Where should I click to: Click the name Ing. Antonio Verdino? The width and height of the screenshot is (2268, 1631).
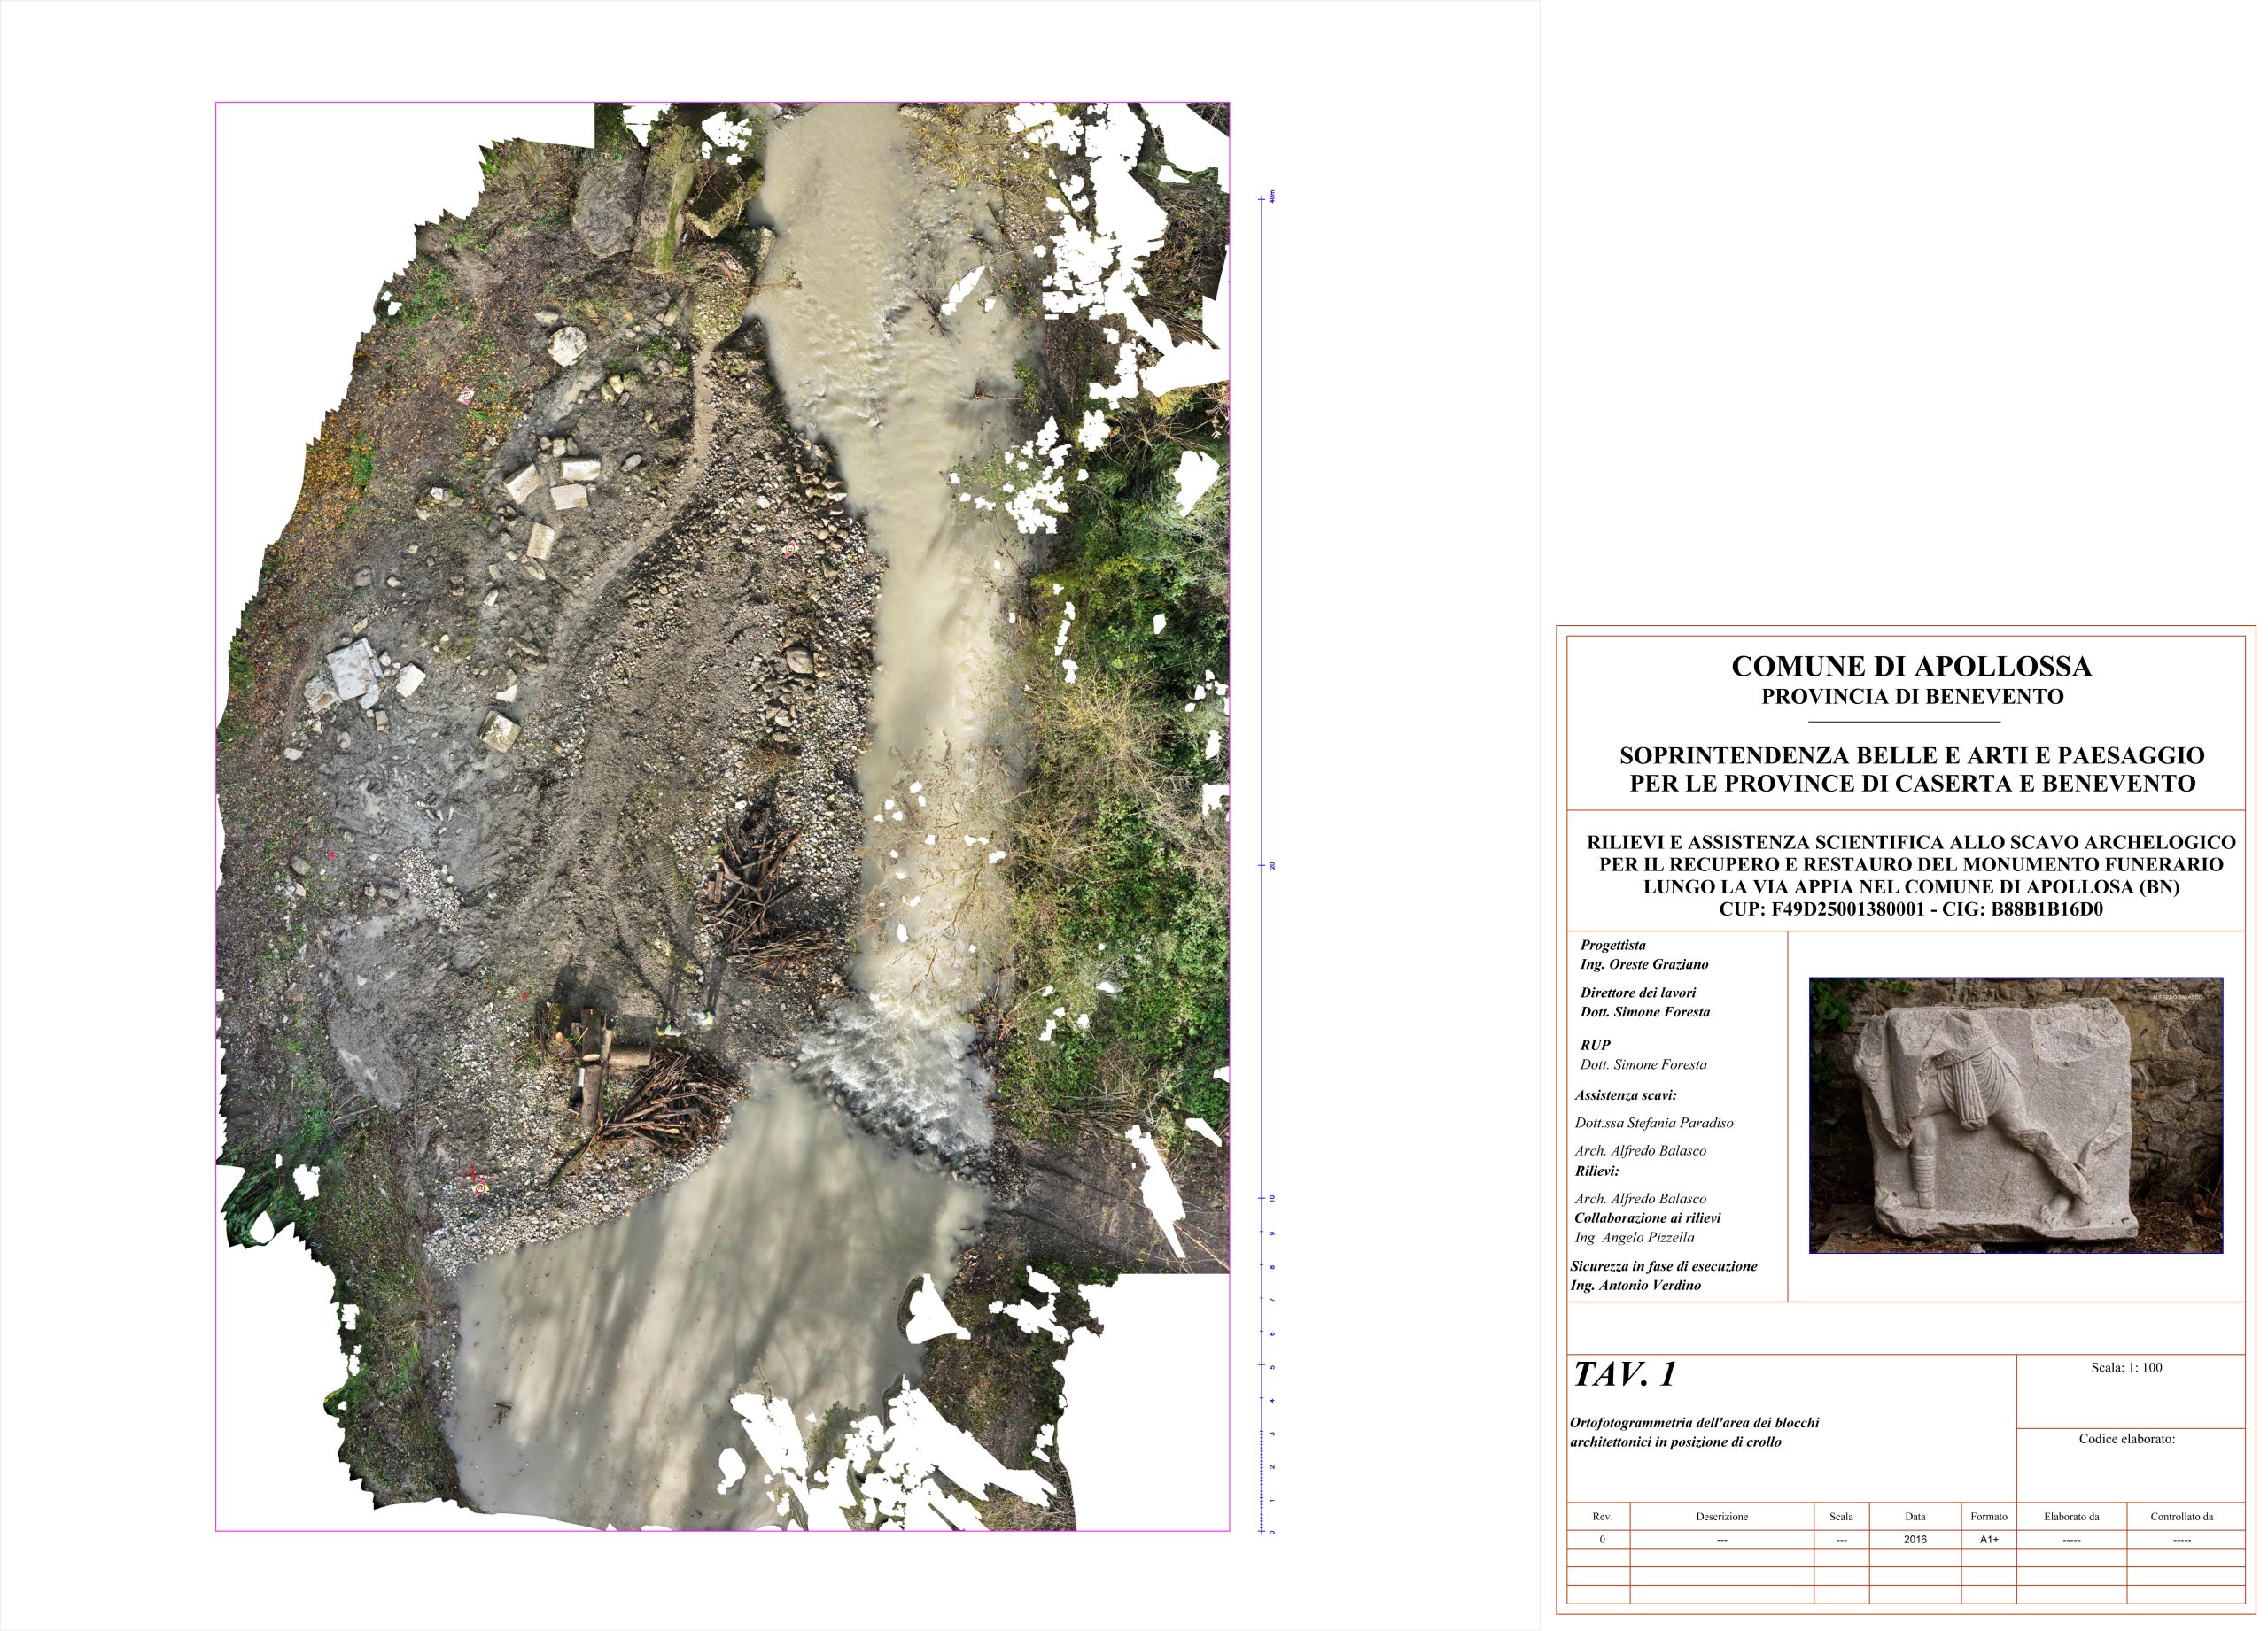coord(1635,1285)
